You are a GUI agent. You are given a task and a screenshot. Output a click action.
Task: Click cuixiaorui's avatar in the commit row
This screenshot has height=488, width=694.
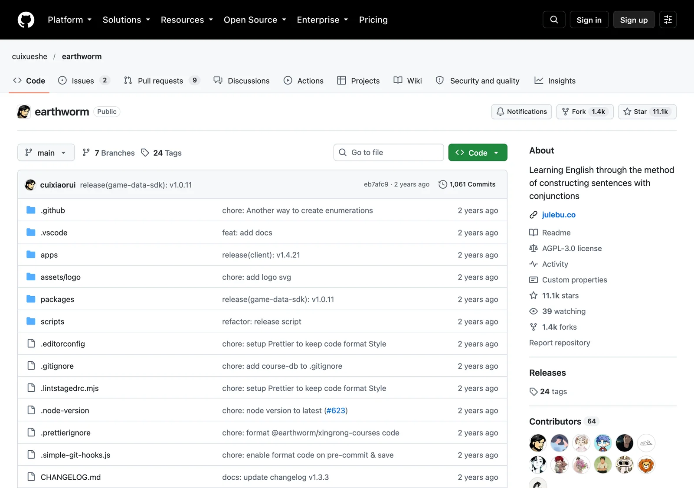click(30, 185)
